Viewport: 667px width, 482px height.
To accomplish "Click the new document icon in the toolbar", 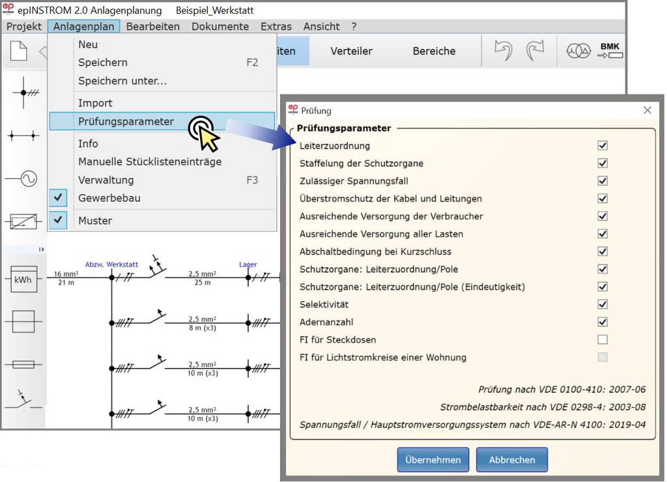I will (x=19, y=51).
